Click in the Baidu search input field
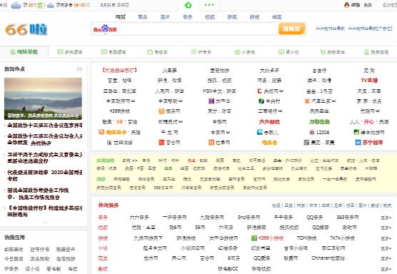397x274 pixels. [x=197, y=29]
